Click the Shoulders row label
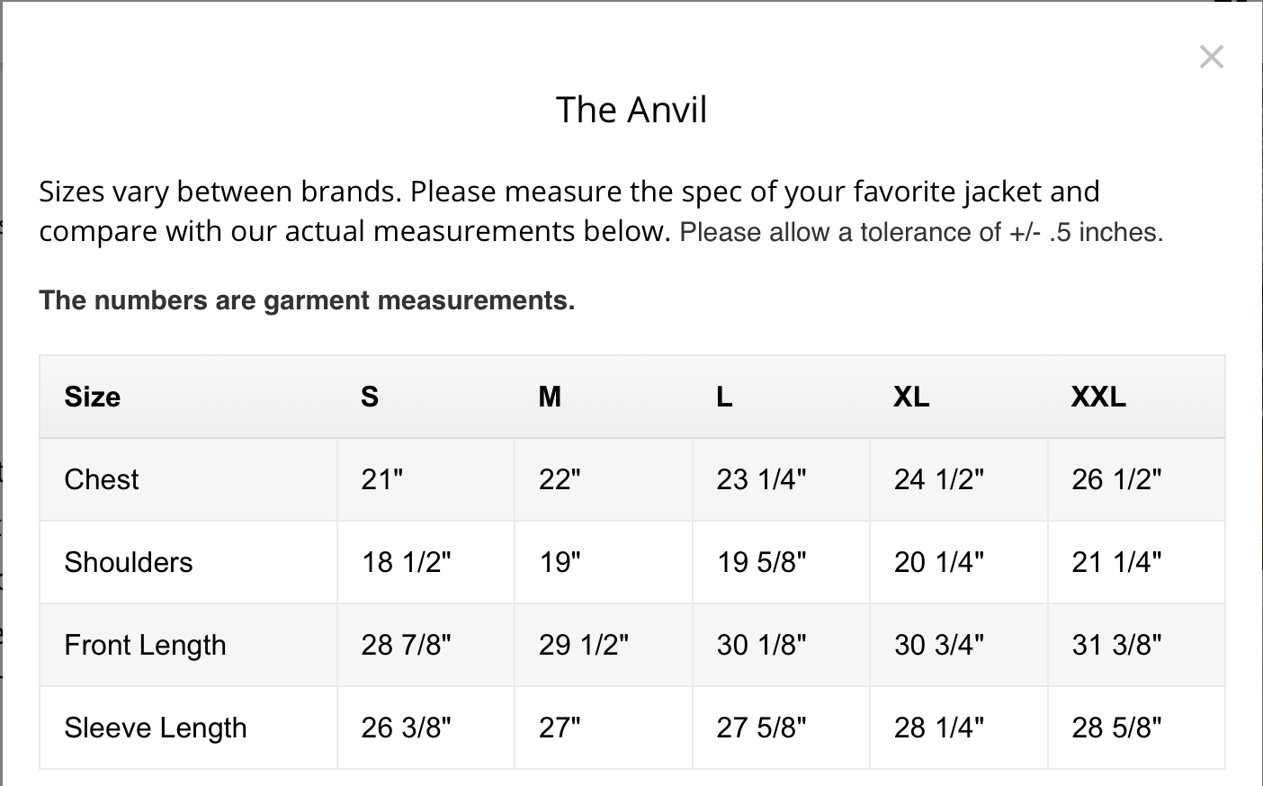This screenshot has width=1263, height=786. pyautogui.click(x=129, y=562)
